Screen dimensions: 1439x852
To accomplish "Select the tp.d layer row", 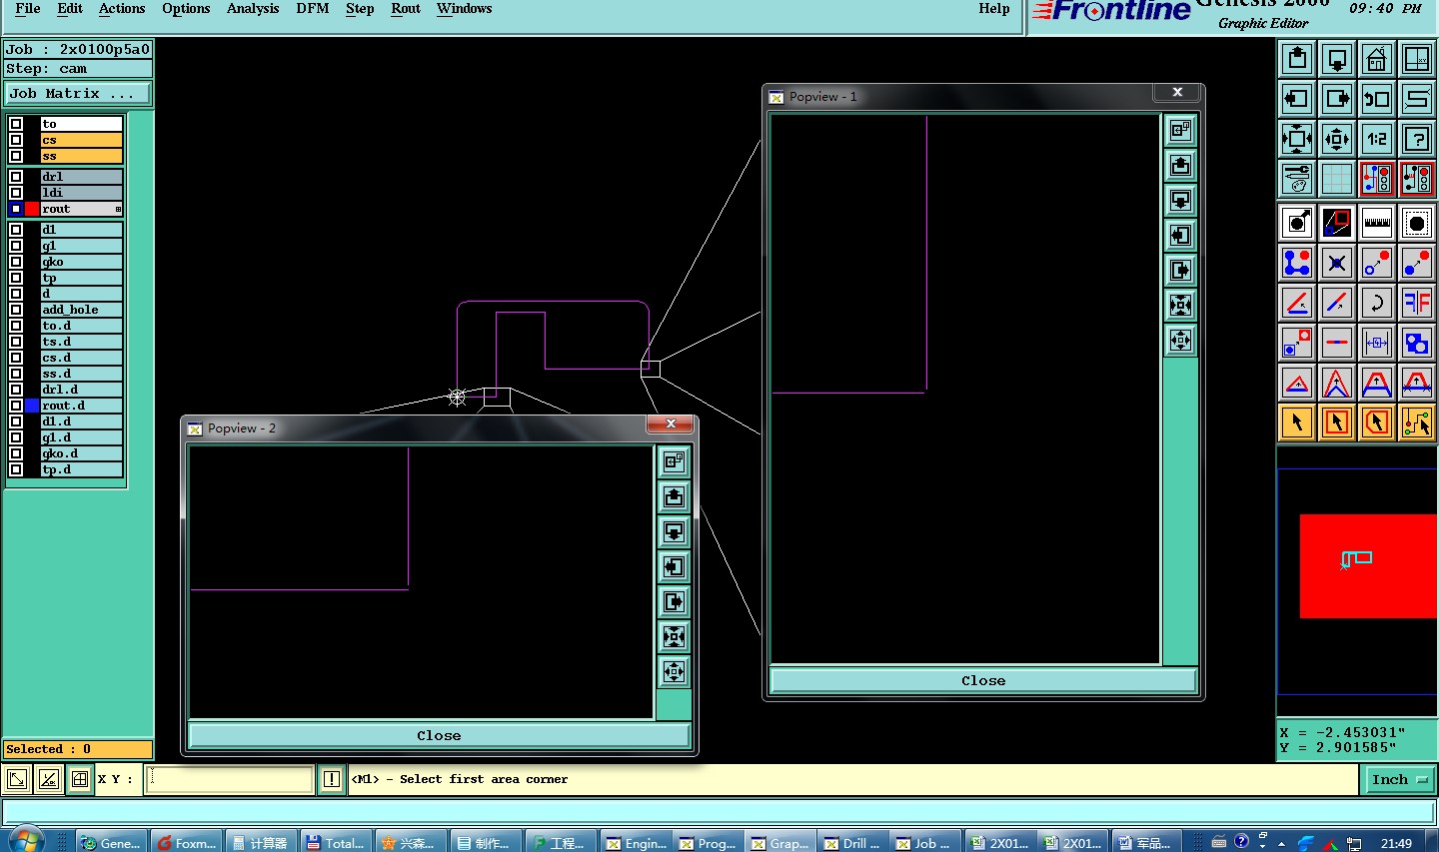I will pyautogui.click(x=82, y=469).
